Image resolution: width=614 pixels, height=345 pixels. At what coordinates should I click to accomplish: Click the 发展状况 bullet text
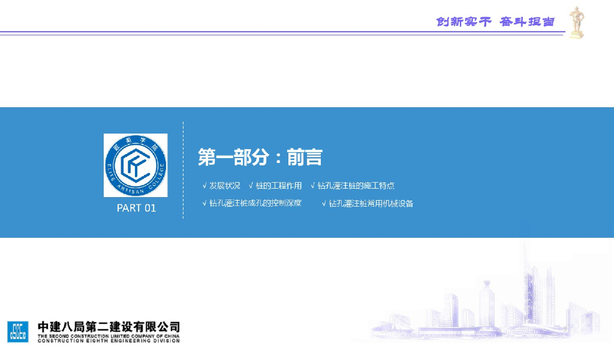pyautogui.click(x=224, y=186)
